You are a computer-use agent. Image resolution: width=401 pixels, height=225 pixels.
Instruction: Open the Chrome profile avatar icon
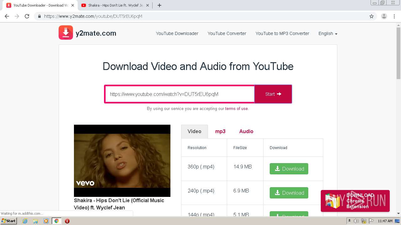pos(384,16)
